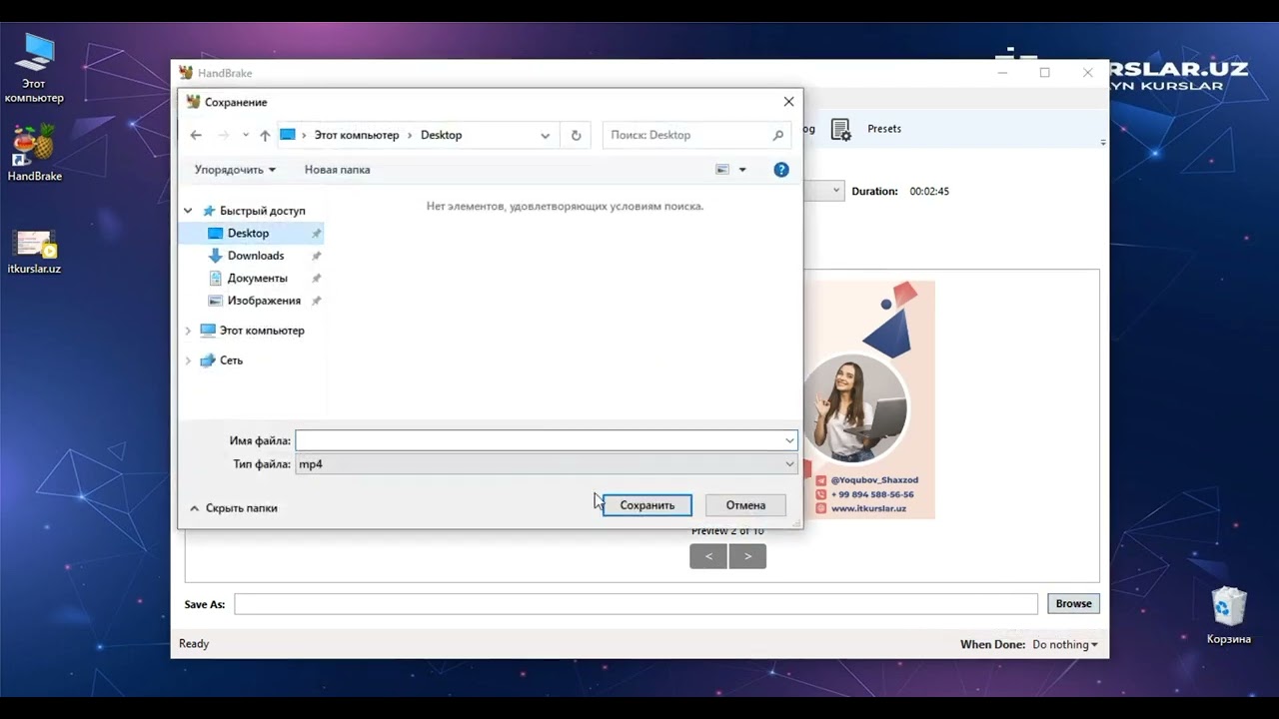Open the HandBrake desktop shortcut

point(35,153)
